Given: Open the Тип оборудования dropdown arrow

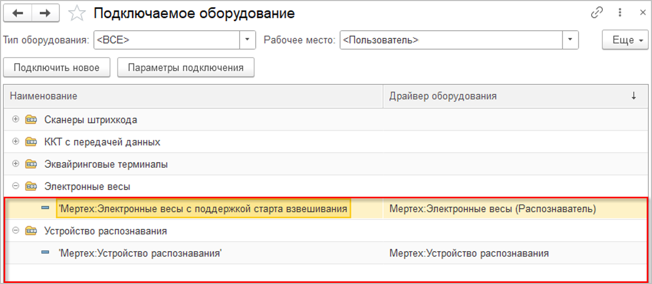Looking at the screenshot, I should (248, 40).
